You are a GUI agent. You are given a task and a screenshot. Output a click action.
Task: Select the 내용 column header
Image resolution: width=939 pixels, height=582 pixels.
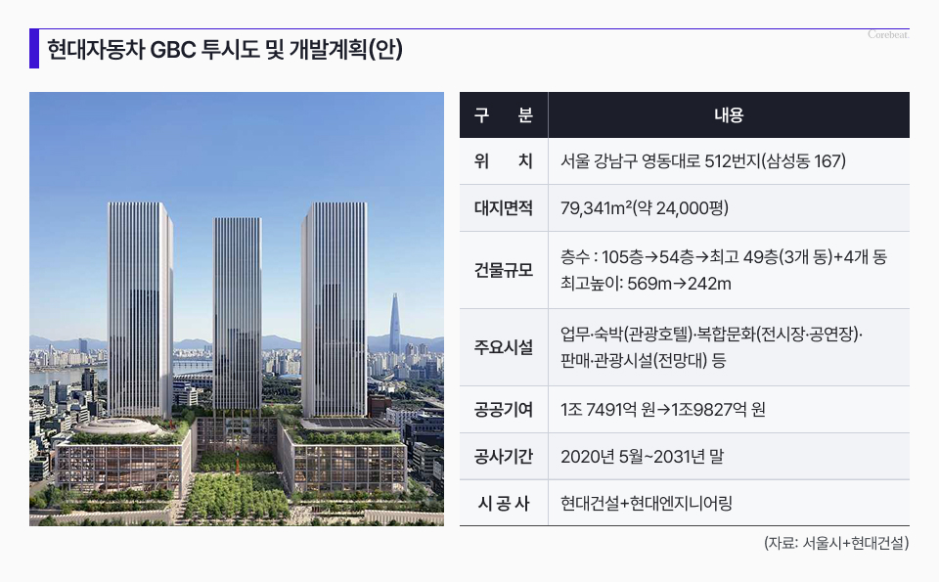(729, 115)
